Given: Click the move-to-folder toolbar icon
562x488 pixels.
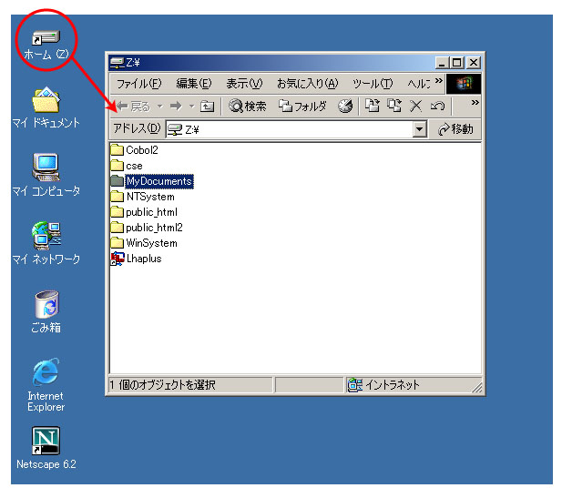Looking at the screenshot, I should click(x=373, y=106).
